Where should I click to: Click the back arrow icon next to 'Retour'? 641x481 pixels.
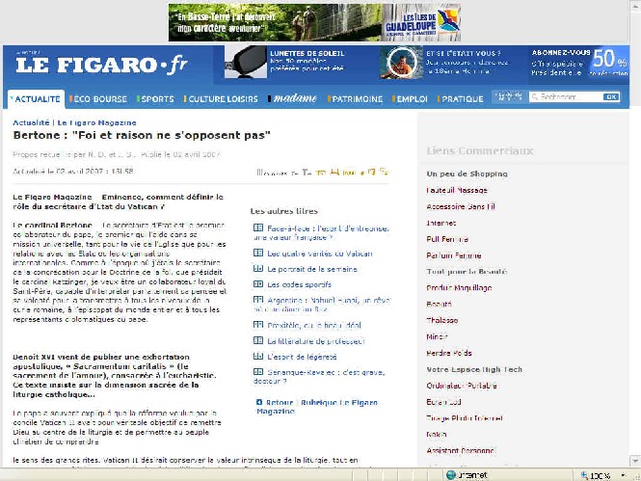point(258,400)
